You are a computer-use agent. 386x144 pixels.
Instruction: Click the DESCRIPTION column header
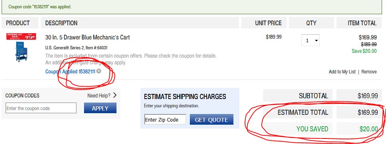click(61, 23)
